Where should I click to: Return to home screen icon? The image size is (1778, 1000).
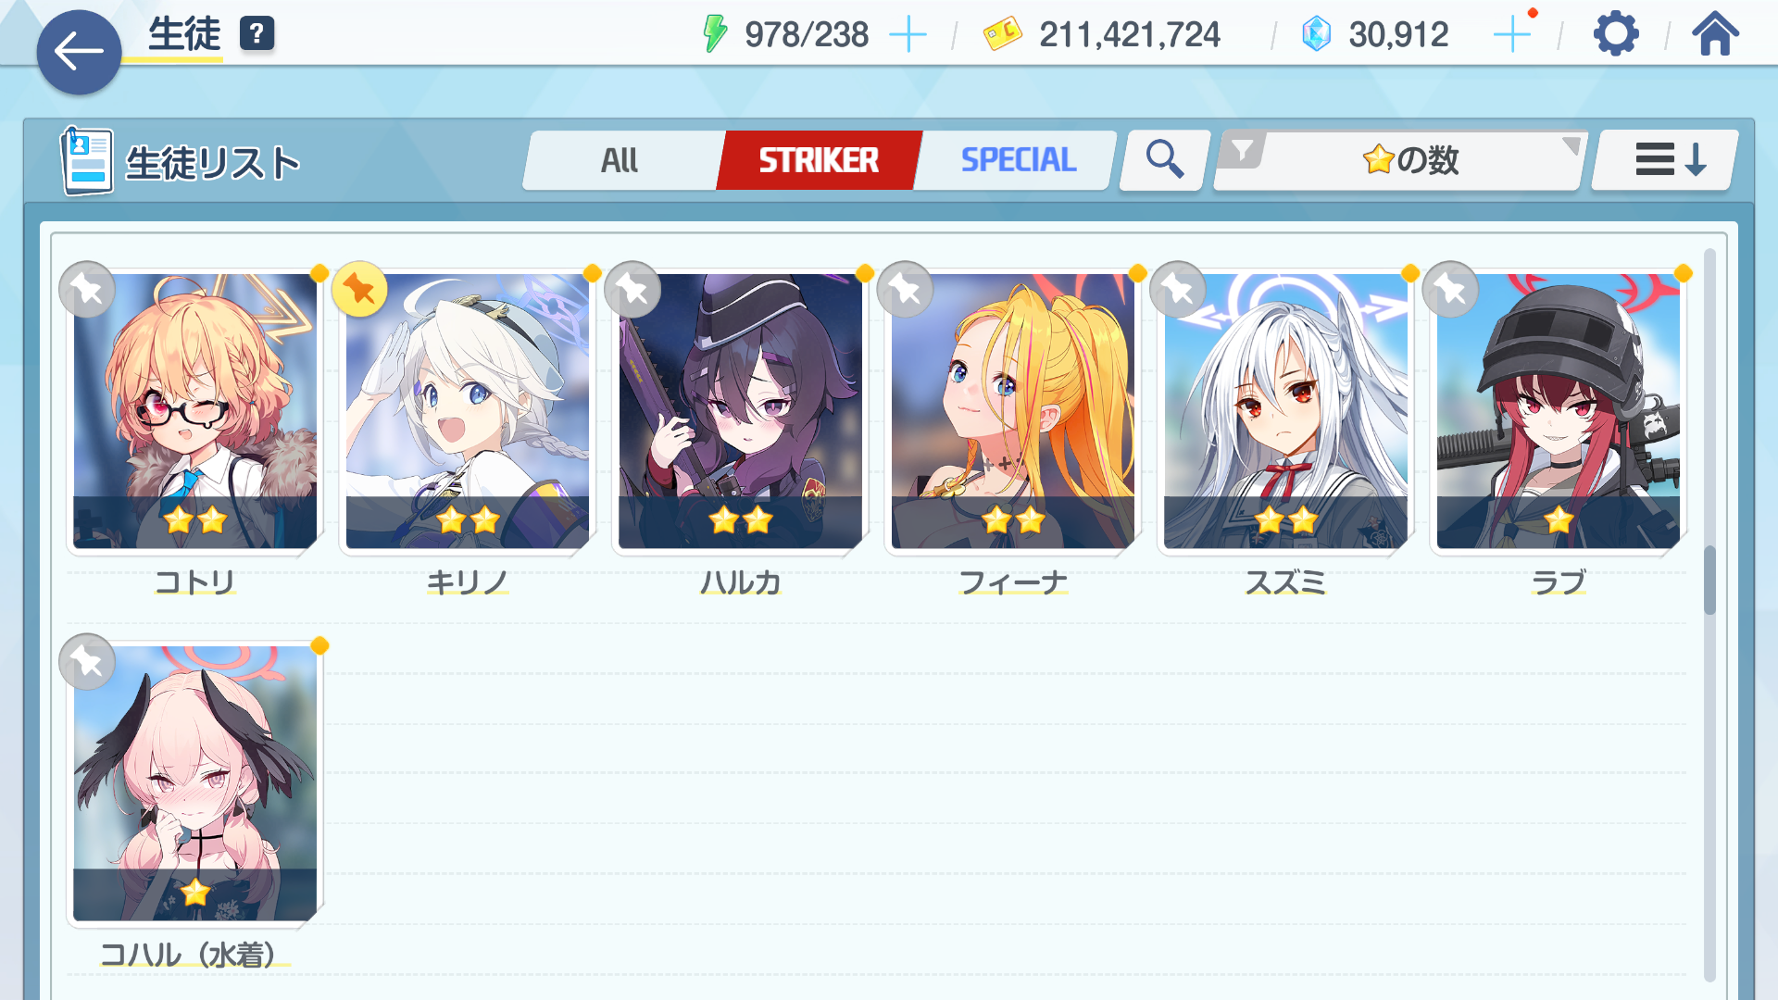1715,34
